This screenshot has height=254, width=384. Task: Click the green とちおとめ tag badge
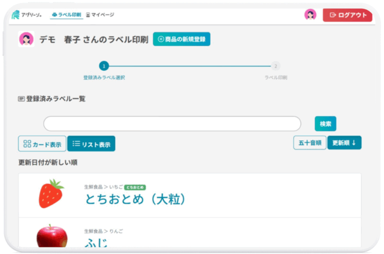135,187
